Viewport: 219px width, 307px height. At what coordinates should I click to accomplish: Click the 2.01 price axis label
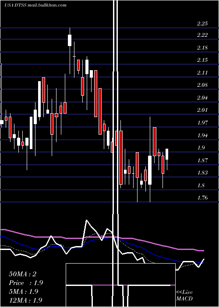(x=202, y=110)
